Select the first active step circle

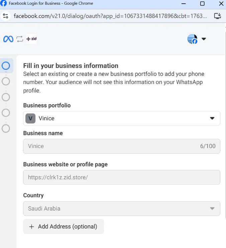[x=6, y=66]
